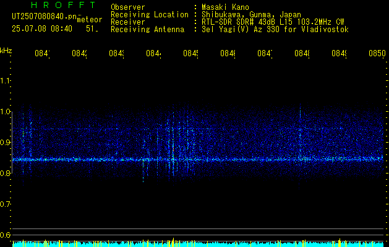Click the 0.7 frequency axis label
Image resolution: width=389 pixels, height=247 pixels.
(5, 204)
